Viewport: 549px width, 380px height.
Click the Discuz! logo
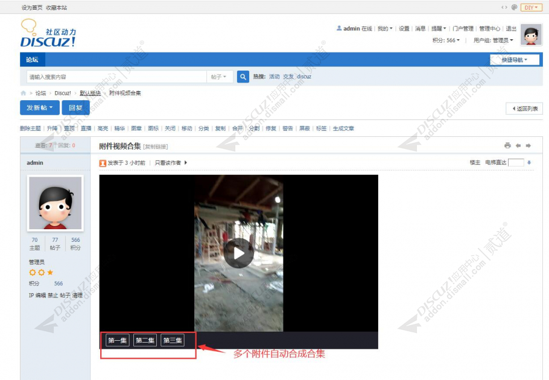pyautogui.click(x=48, y=33)
